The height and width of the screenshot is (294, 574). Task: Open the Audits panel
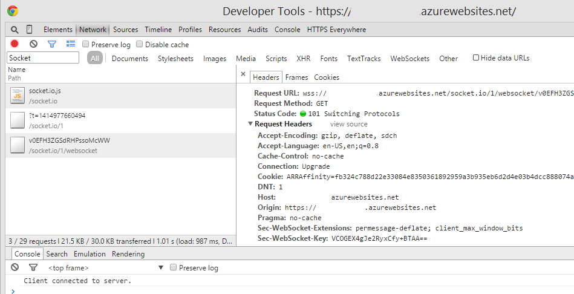258,30
